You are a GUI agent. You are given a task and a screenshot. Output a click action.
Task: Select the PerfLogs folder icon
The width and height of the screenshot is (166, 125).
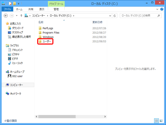pyautogui.click(x=40, y=28)
